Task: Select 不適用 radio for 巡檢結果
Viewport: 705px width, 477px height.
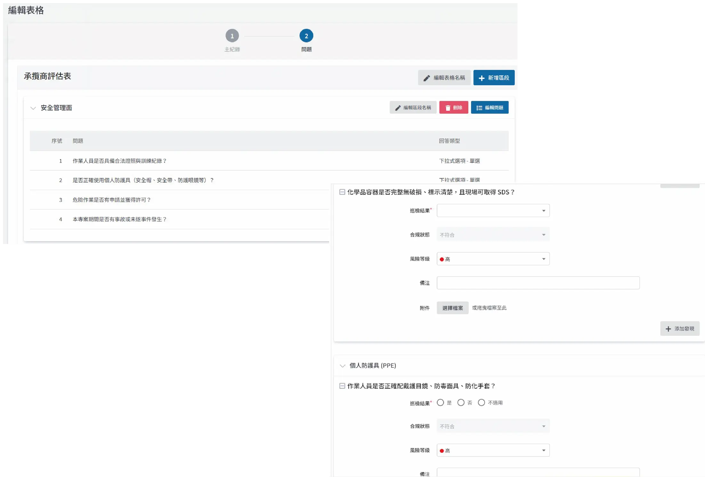Action: 481,403
